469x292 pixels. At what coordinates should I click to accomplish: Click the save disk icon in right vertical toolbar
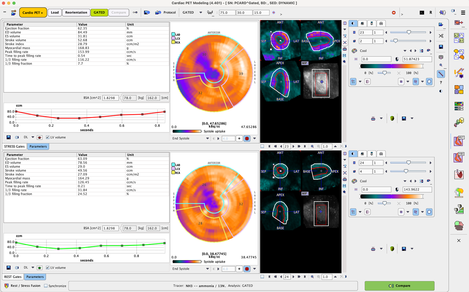coord(441,47)
